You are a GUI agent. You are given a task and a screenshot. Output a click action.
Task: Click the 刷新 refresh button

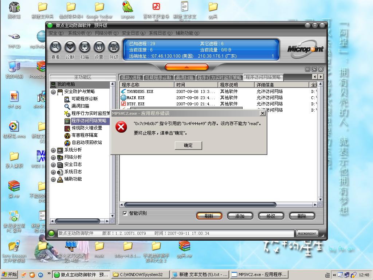tap(209, 216)
